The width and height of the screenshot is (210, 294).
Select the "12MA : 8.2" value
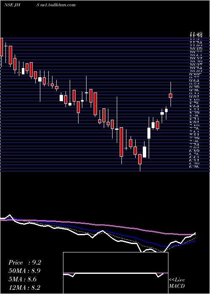point(24,288)
